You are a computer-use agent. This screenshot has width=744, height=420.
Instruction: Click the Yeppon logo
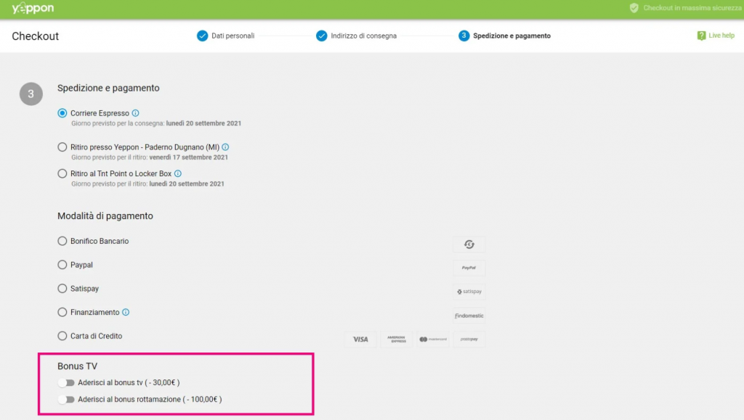point(33,9)
